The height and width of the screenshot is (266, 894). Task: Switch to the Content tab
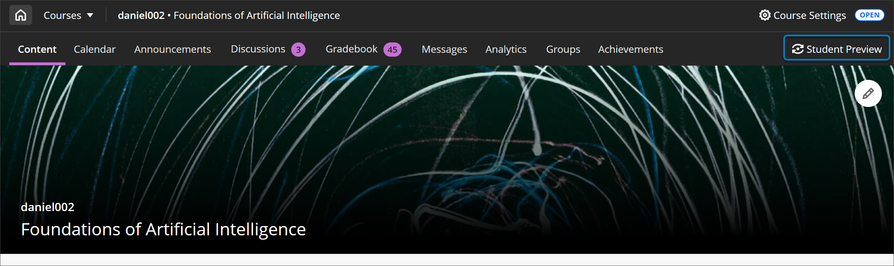(x=37, y=49)
